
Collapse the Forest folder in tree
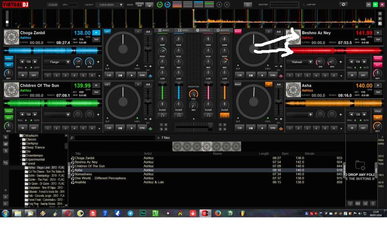tap(21, 163)
